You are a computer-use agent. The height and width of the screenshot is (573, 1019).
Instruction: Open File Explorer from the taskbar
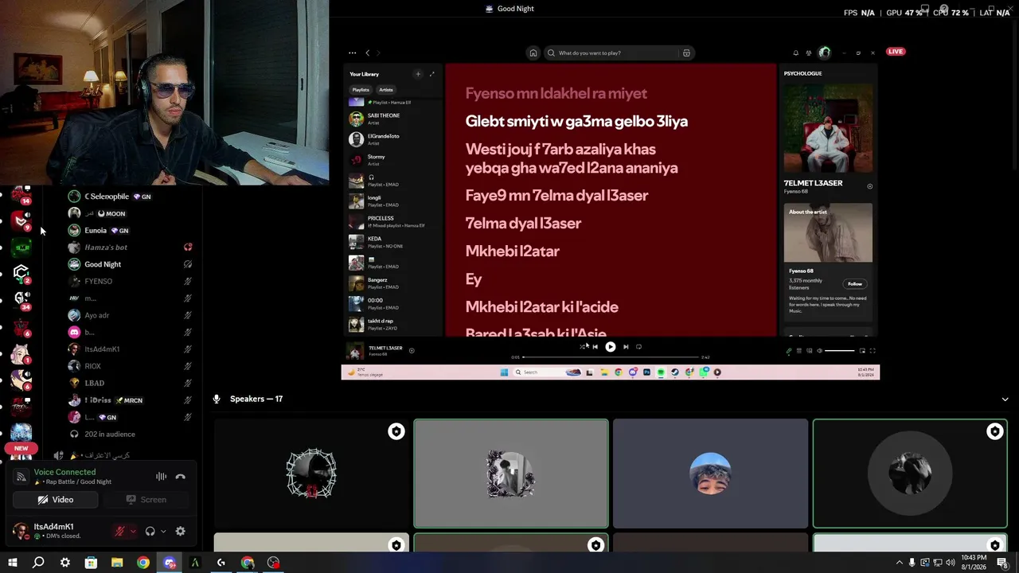point(117,563)
